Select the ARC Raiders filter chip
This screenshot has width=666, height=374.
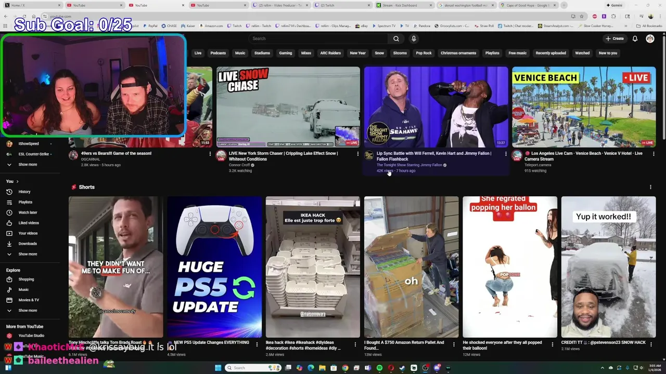point(330,53)
